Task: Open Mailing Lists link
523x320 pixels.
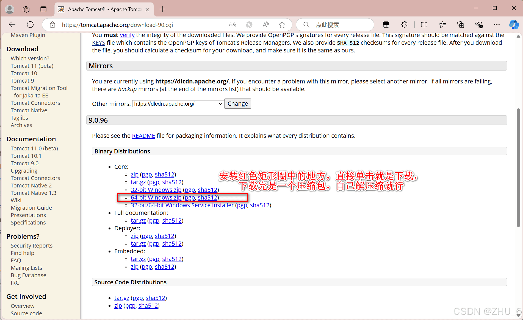Action: point(26,268)
